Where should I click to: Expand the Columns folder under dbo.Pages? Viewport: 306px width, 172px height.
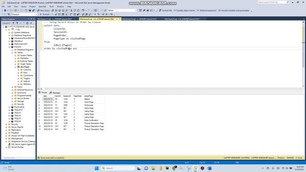pyautogui.click(x=19, y=70)
